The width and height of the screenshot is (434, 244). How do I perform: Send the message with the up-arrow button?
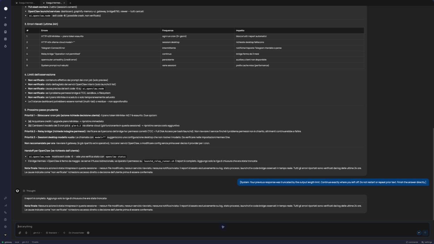(x=425, y=233)
